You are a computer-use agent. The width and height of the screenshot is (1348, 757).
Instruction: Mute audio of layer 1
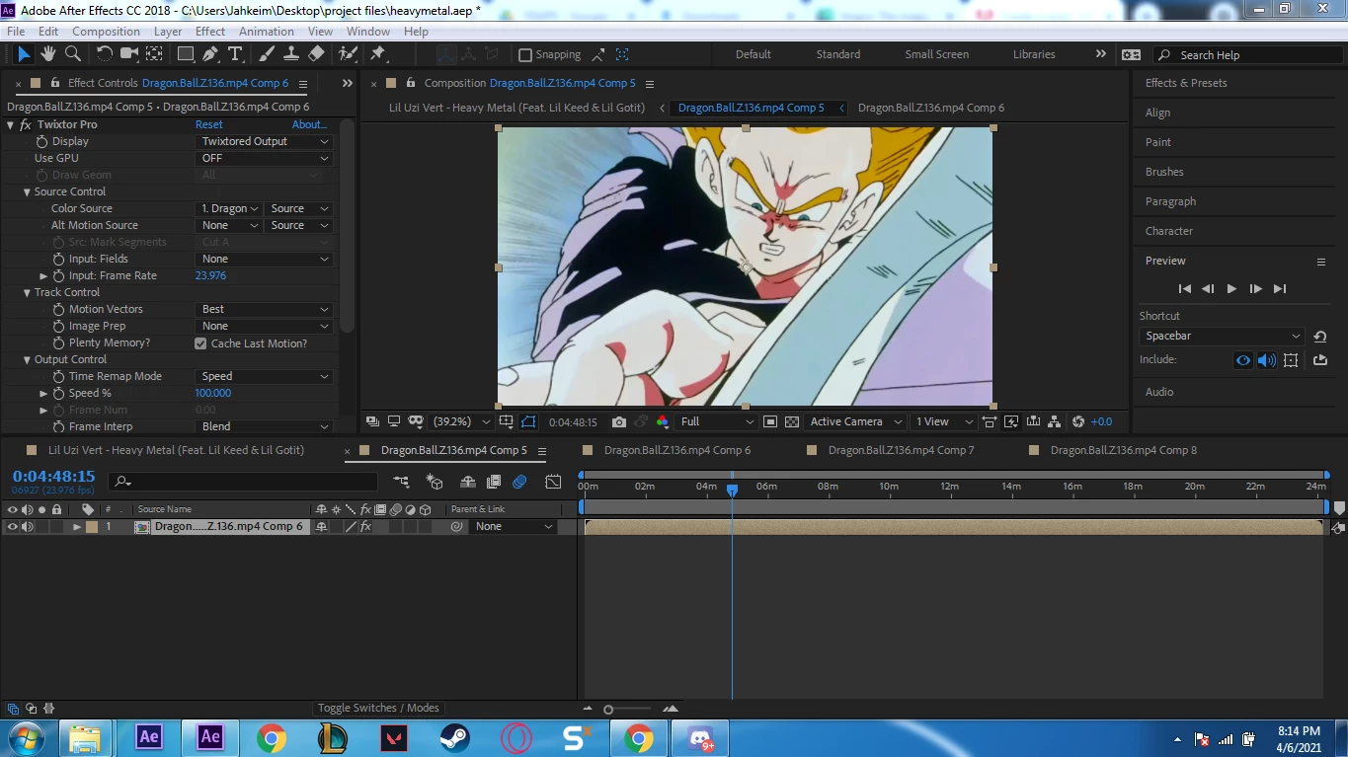click(x=28, y=527)
